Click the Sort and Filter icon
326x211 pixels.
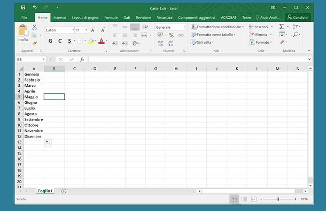tap(295, 27)
